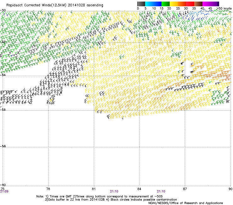Click the -56 latitude axis label
233x205 pixels.
click(x=3, y=110)
